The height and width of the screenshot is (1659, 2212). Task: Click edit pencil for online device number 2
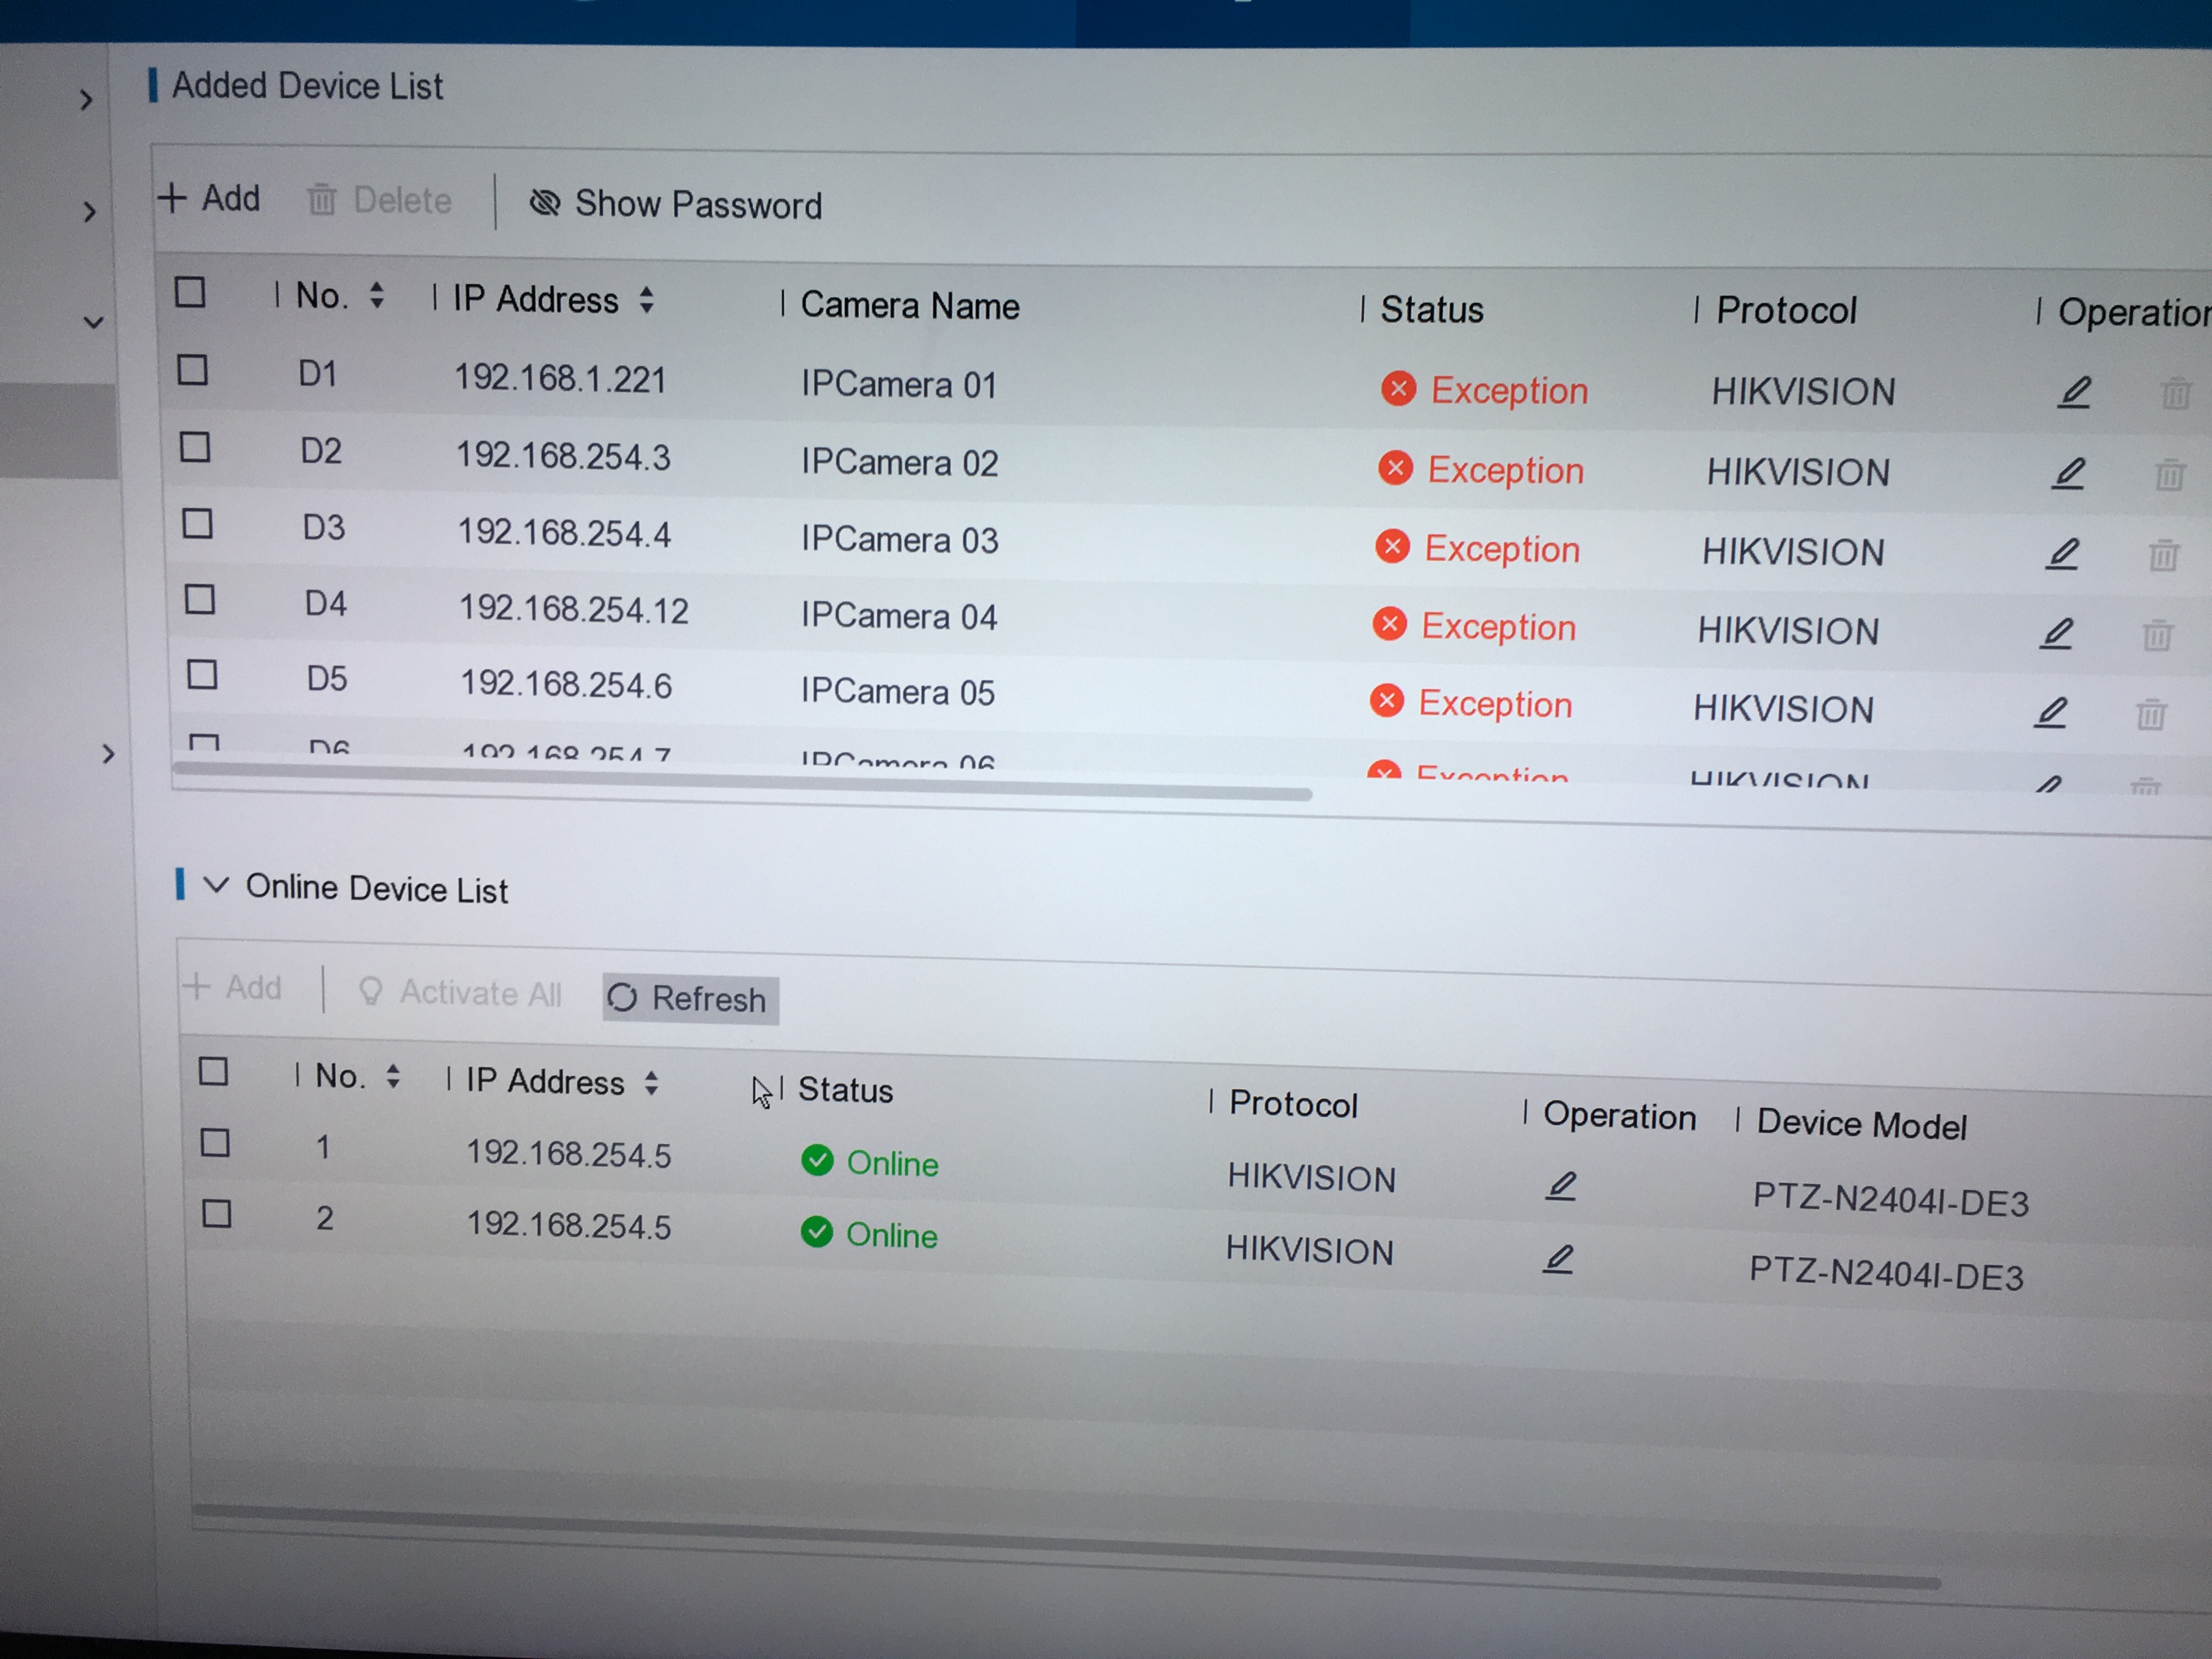click(x=1558, y=1258)
